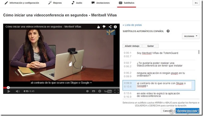Switch to the Mejoras tab
203x116 pixels.
[55, 3]
